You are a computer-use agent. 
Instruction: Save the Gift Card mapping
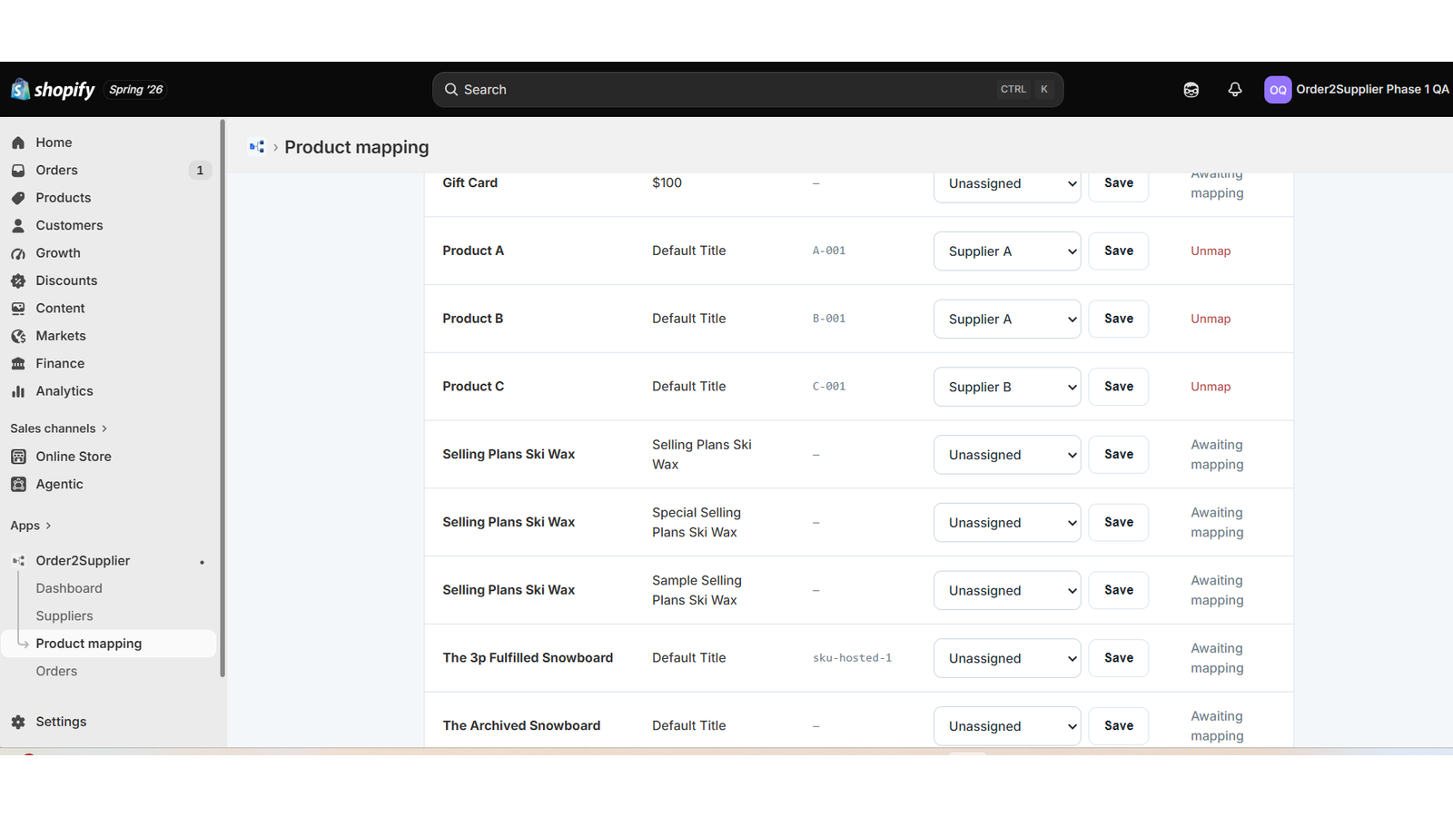pyautogui.click(x=1119, y=183)
